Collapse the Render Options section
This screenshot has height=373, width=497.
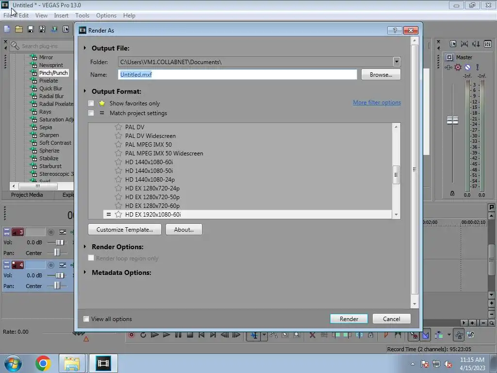tap(85, 246)
